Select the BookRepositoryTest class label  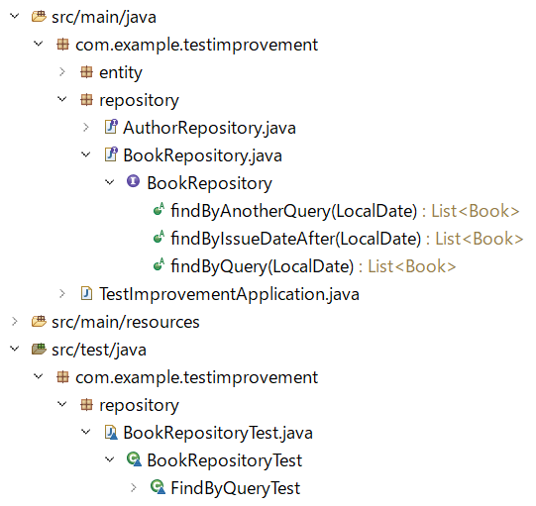pyautogui.click(x=224, y=460)
